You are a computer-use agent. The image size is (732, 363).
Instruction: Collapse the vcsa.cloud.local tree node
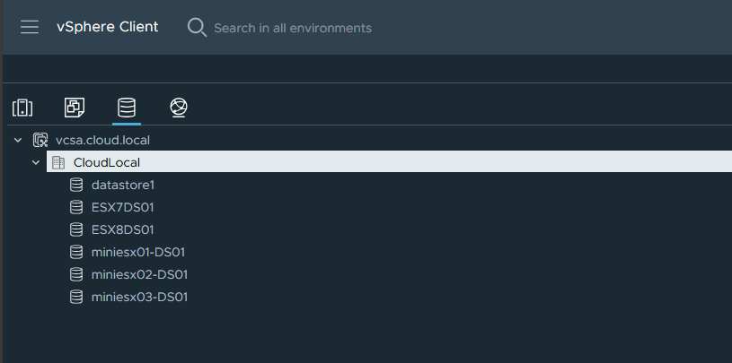pos(18,140)
